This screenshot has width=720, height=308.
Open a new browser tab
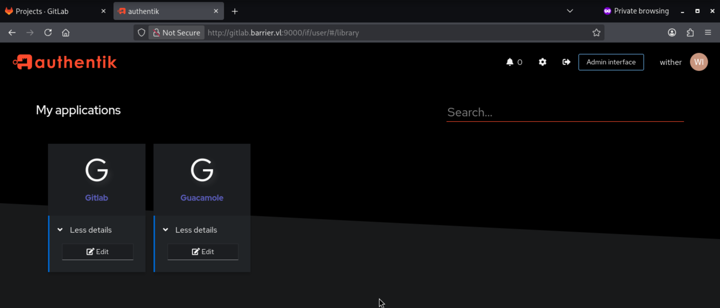(235, 11)
